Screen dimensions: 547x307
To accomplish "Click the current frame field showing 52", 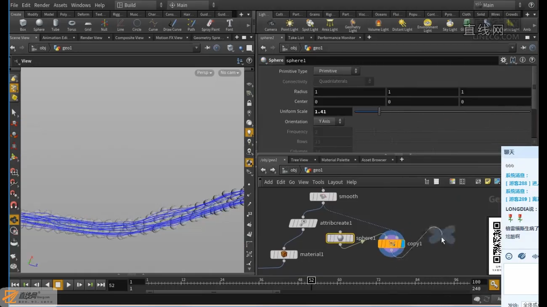I will tap(117, 285).
